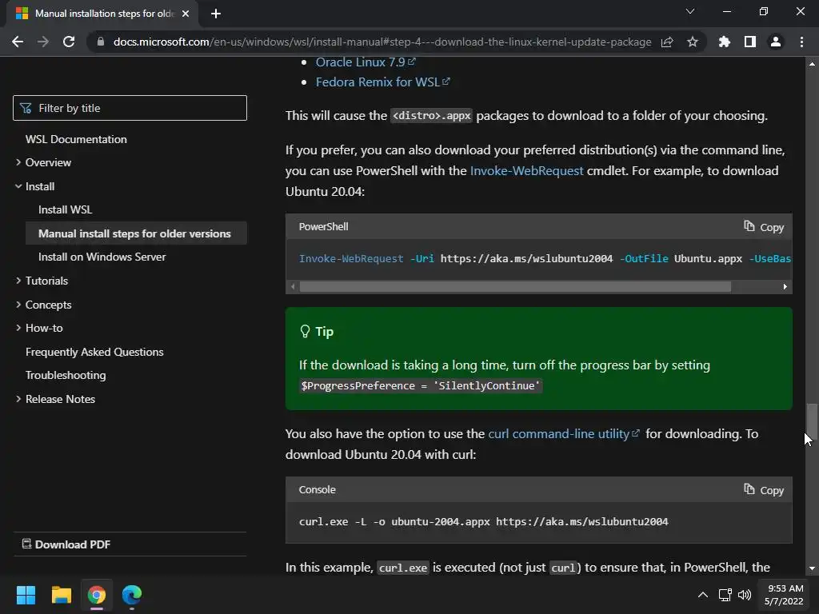Click the page scroll-down arrow
This screenshot has width=819, height=614.
pyautogui.click(x=812, y=568)
